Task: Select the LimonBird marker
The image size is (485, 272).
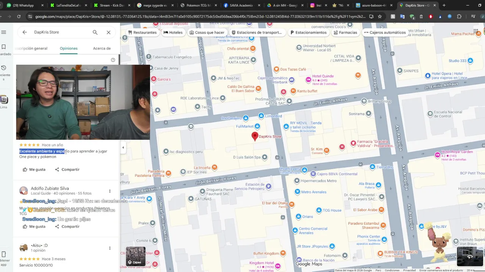Action: (x=261, y=116)
